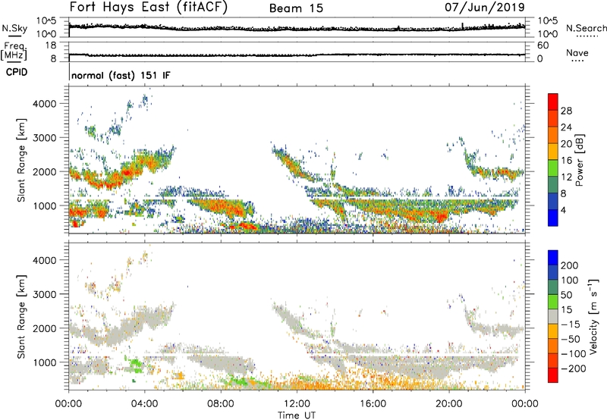Click the red top segment of the power color bar

(553, 102)
